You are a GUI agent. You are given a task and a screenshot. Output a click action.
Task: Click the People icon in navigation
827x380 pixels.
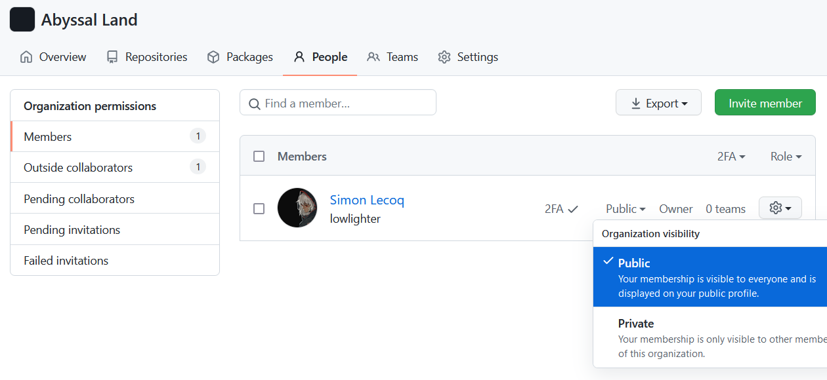tap(299, 57)
